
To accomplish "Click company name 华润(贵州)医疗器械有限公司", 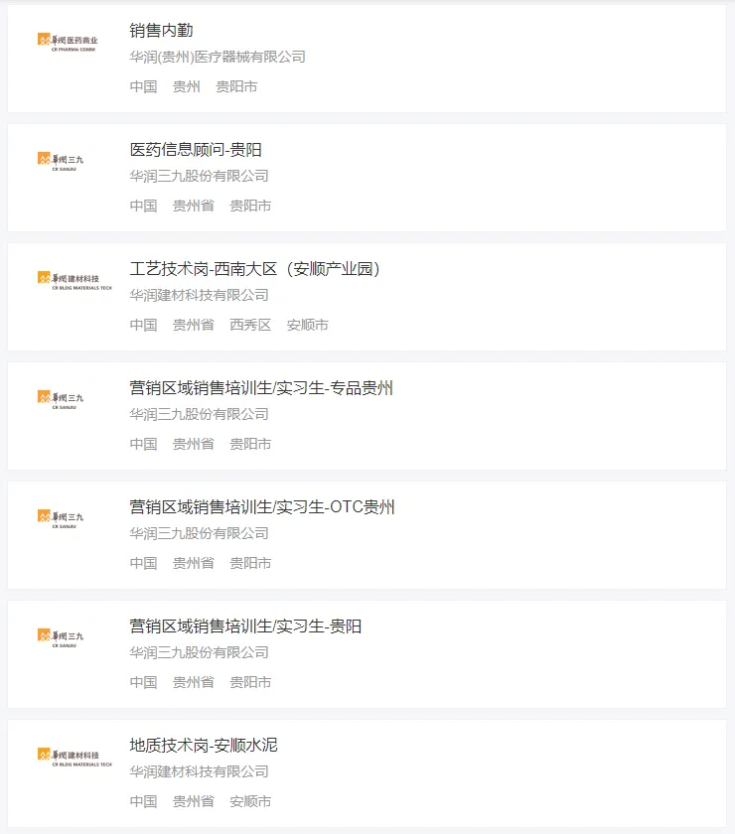I will pos(218,57).
